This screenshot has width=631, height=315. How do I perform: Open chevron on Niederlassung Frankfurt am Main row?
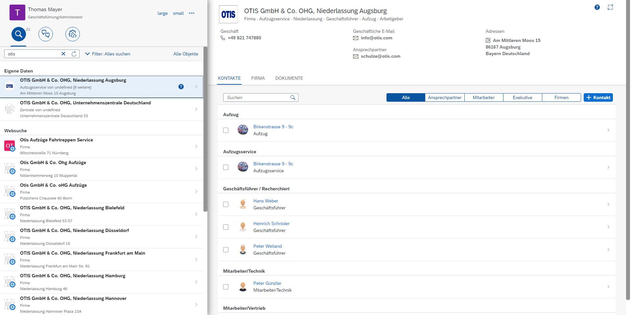point(196,260)
